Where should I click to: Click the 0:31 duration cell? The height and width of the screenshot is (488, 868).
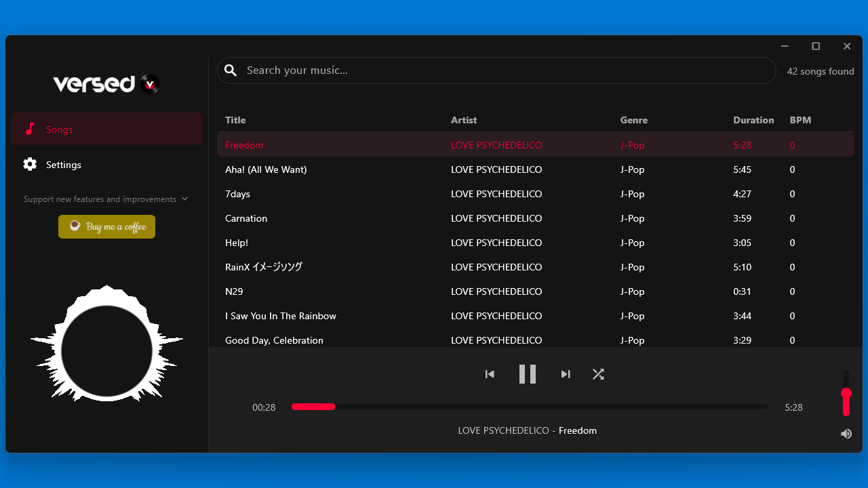click(742, 291)
